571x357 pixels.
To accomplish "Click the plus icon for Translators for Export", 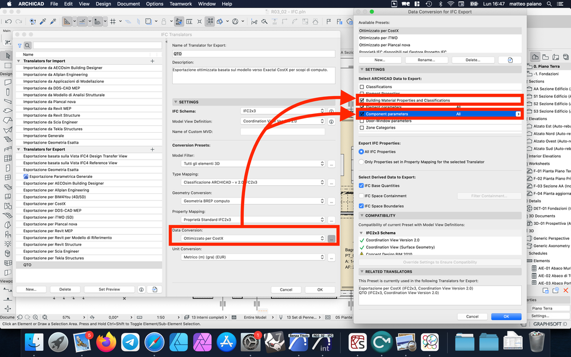I will click(152, 149).
